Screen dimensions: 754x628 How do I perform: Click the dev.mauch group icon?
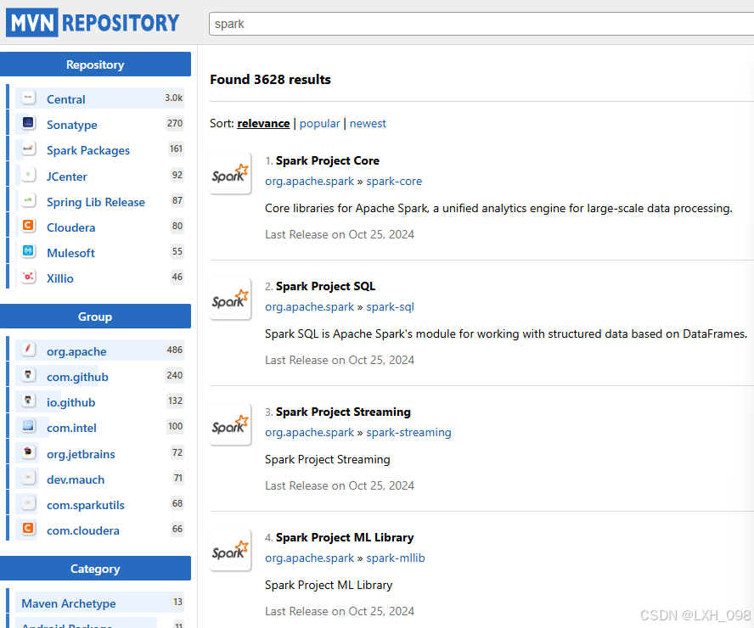28,478
